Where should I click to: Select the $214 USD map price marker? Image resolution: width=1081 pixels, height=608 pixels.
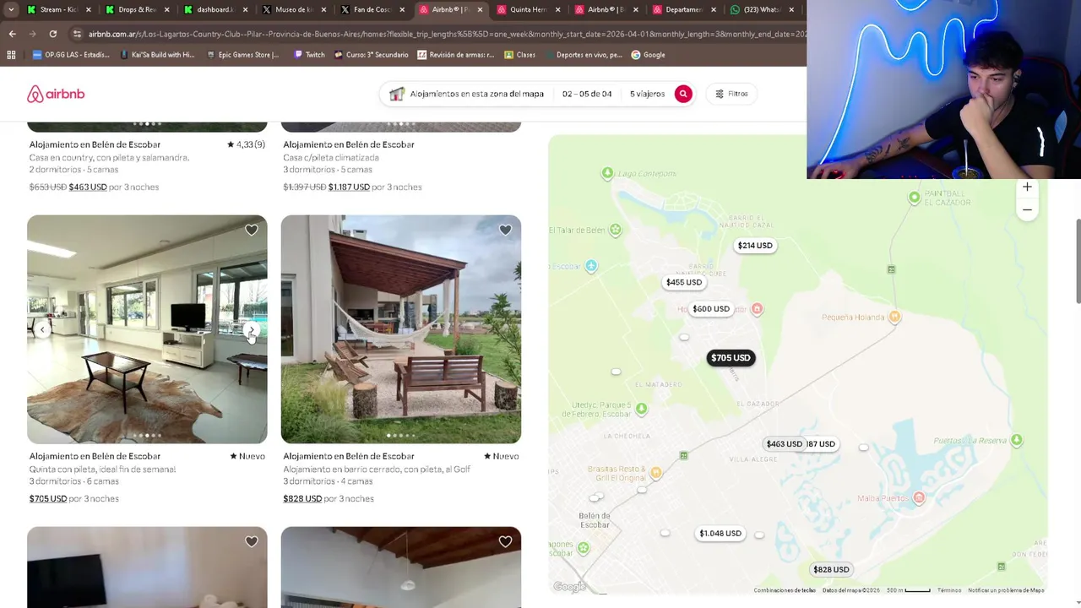[x=755, y=246]
